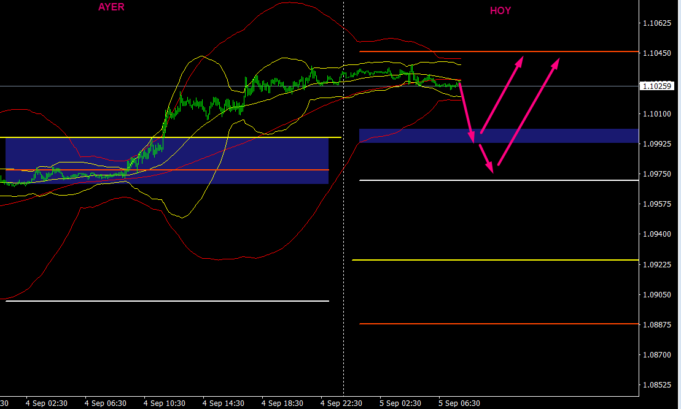Select the bottom orange line near 1.08875
This screenshot has width=681, height=409.
(x=497, y=324)
